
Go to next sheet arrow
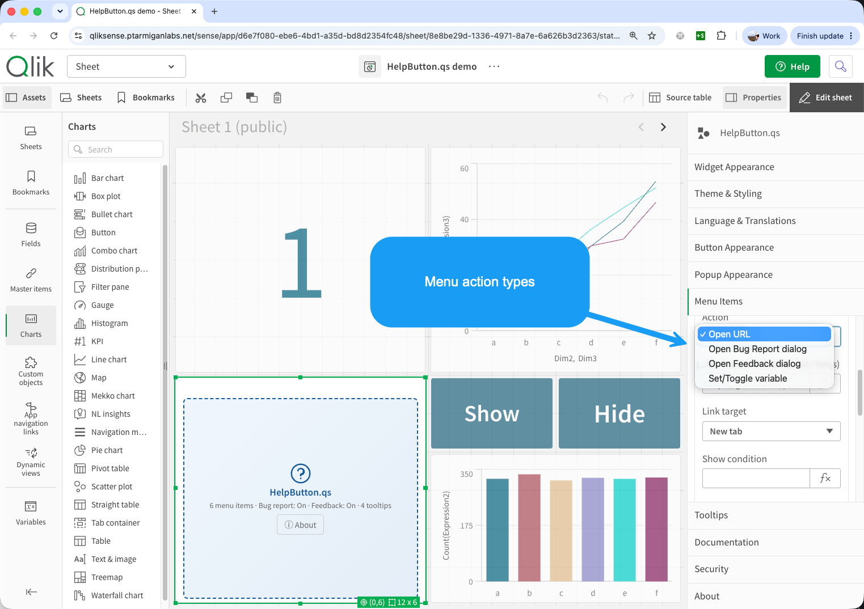pos(663,127)
